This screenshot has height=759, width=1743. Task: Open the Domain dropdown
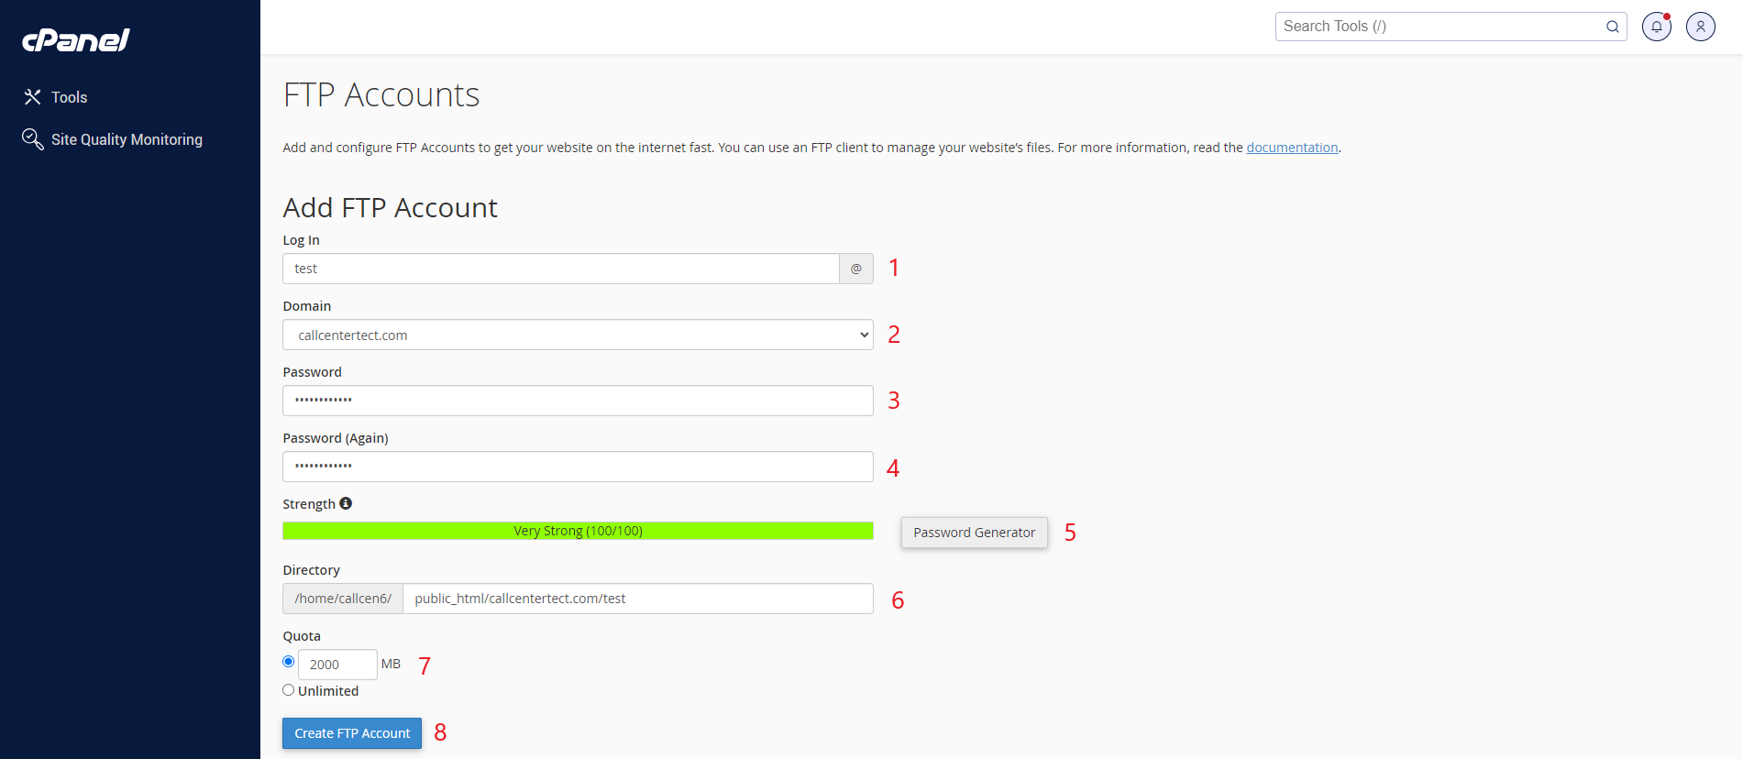coord(578,335)
